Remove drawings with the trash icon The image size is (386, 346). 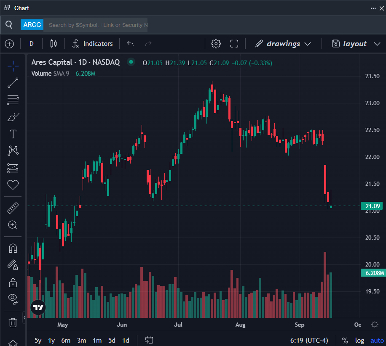click(x=13, y=322)
